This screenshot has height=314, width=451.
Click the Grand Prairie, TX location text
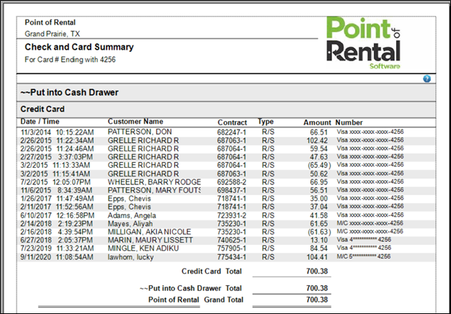click(x=53, y=34)
